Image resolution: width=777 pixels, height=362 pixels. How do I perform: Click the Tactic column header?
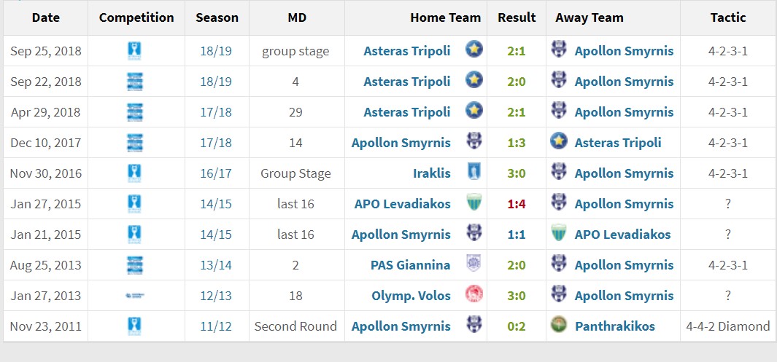(728, 17)
